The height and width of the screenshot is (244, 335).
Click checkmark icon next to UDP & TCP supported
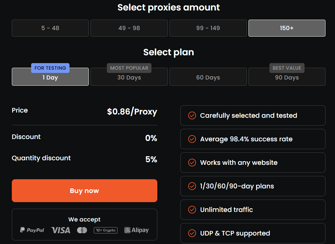192,233
